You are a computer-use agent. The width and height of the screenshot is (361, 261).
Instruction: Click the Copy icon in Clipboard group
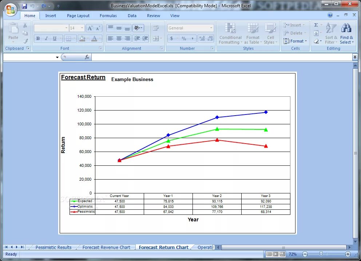[x=25, y=33]
